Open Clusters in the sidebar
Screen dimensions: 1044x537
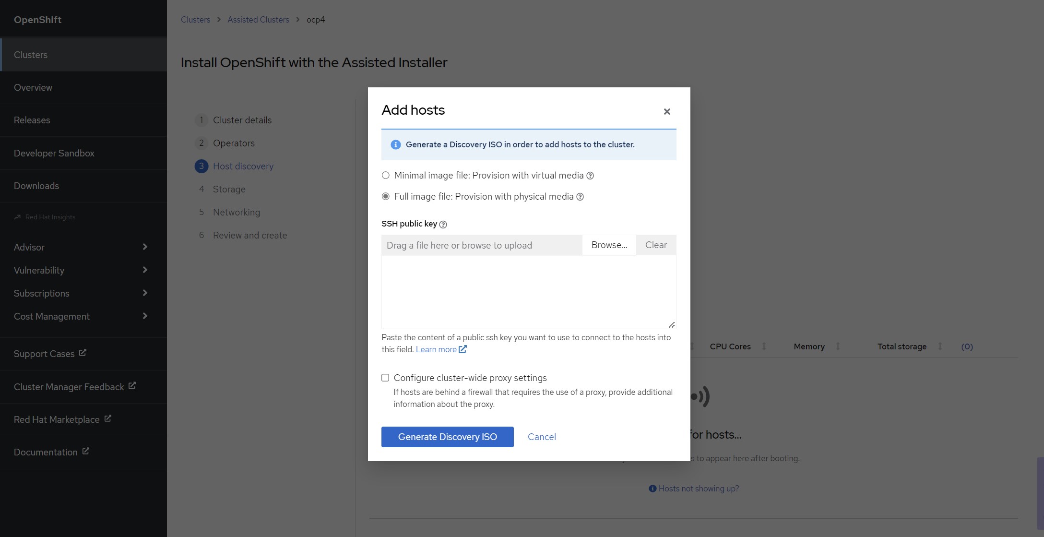83,55
